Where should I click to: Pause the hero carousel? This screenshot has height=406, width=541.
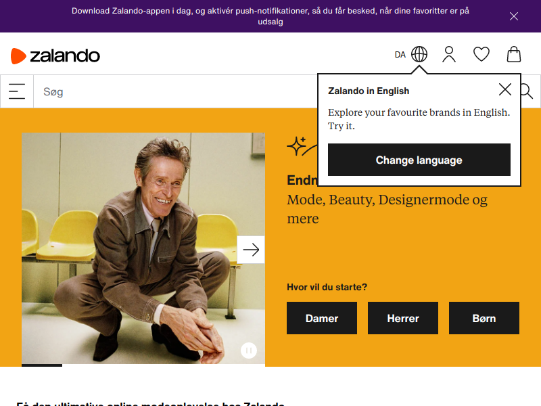coord(249,351)
